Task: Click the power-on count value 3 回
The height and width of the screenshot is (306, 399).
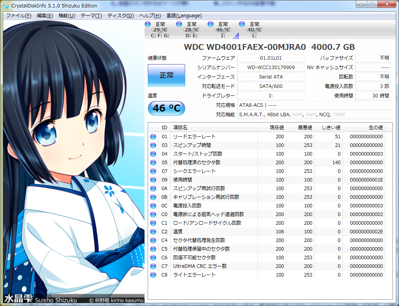Action: 373,86
